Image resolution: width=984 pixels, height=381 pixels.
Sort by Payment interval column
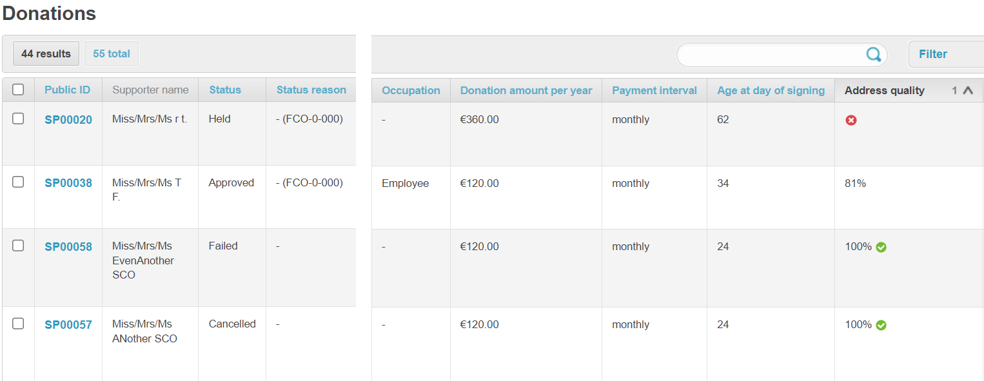[654, 90]
